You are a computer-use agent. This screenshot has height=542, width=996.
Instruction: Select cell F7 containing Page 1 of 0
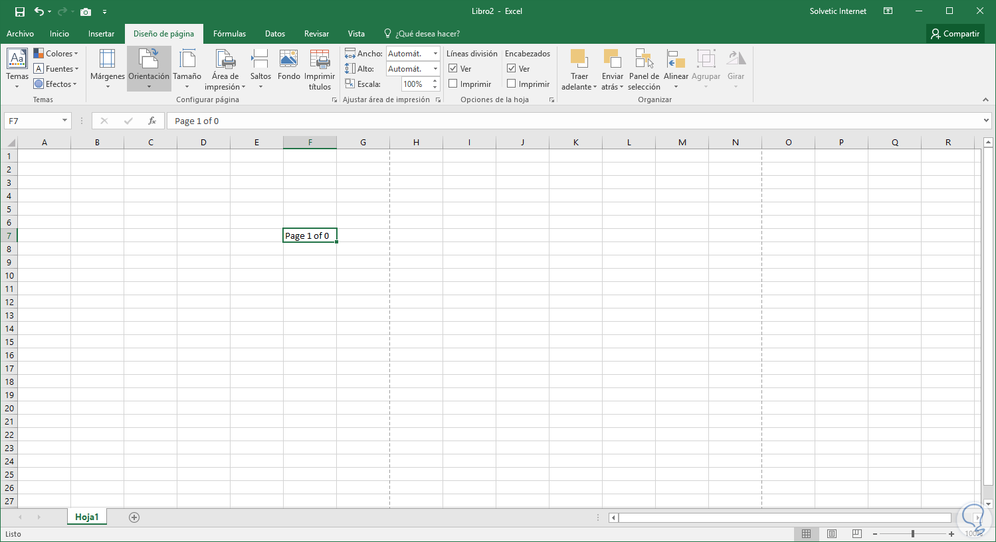pyautogui.click(x=310, y=236)
